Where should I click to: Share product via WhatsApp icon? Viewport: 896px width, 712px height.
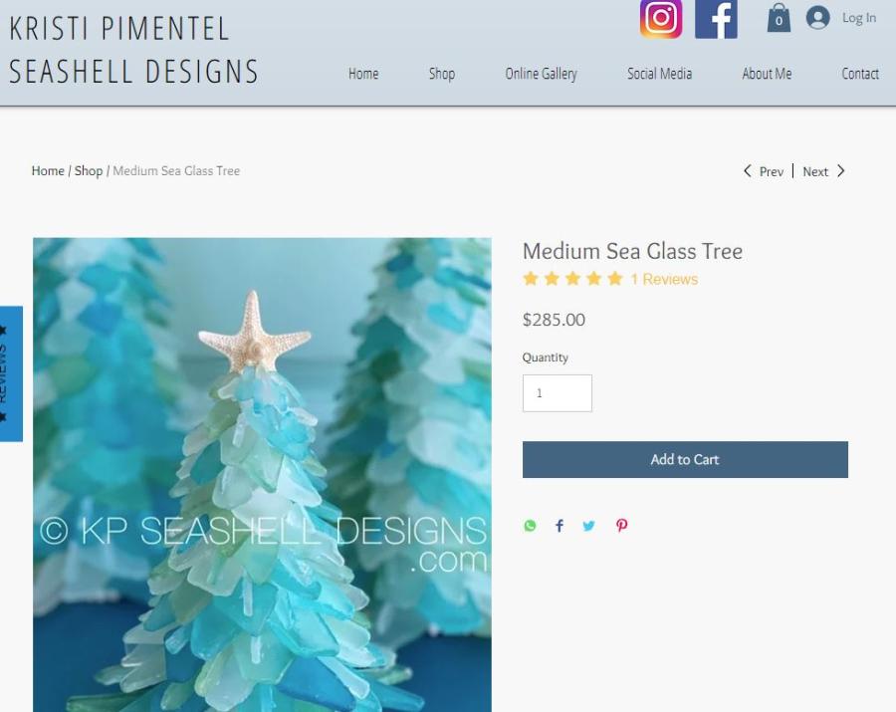pos(530,526)
